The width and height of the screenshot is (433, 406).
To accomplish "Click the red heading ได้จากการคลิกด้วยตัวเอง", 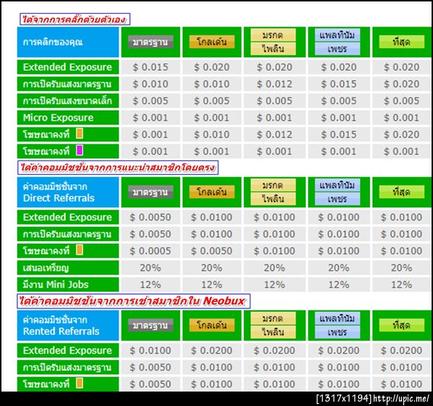I will coord(75,20).
